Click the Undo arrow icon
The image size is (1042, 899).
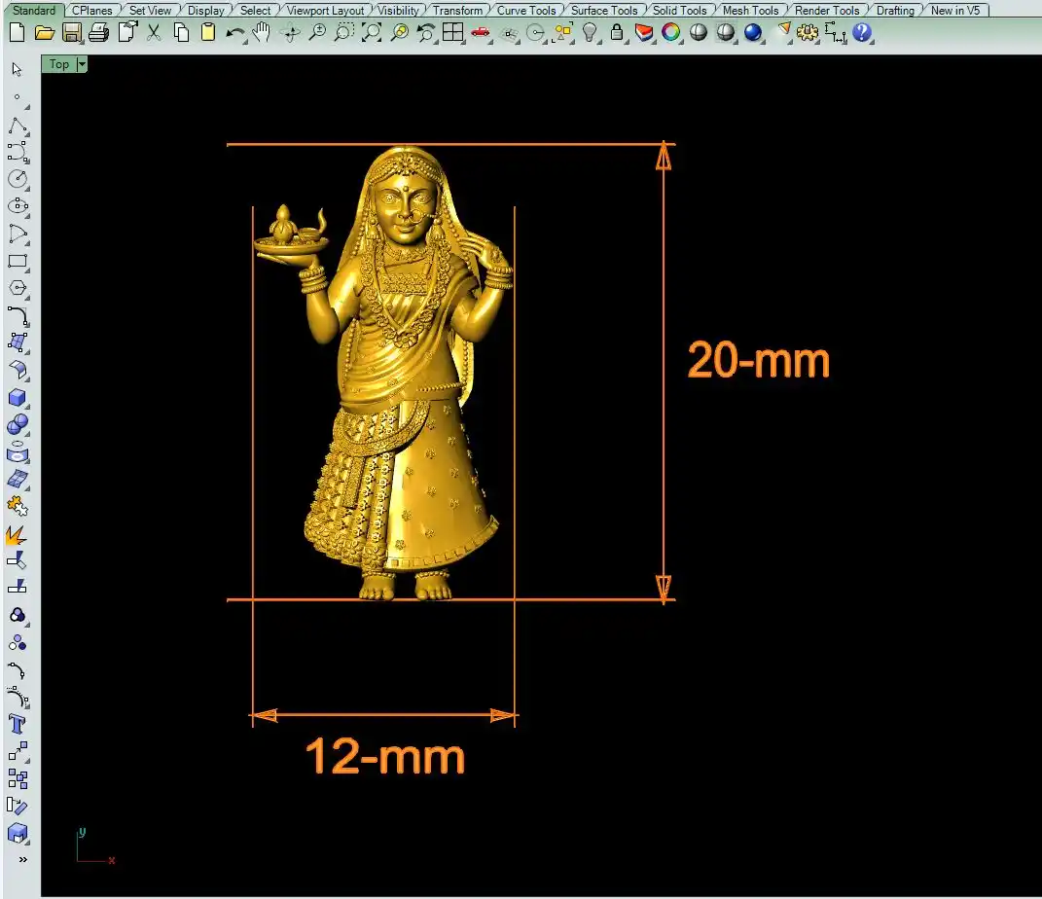pyautogui.click(x=234, y=32)
